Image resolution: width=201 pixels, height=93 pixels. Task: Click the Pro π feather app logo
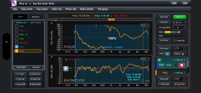coord(14,3)
